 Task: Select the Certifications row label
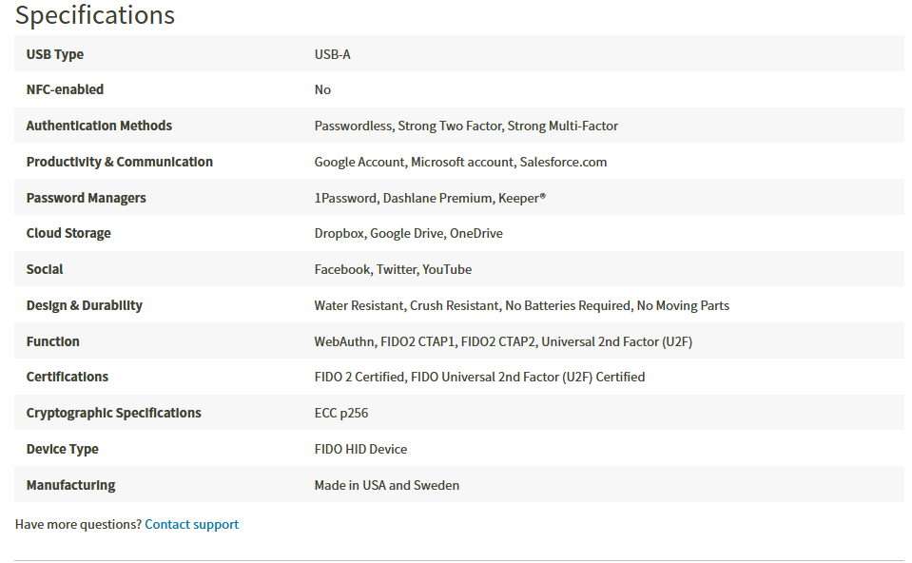pos(67,377)
